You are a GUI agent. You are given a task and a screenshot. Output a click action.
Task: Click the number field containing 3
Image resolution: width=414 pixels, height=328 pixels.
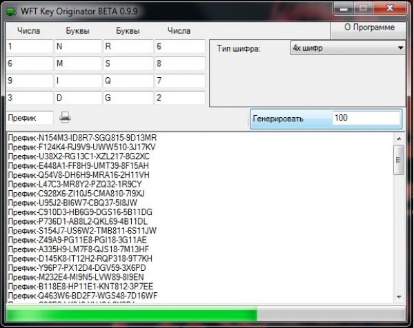tap(30, 98)
